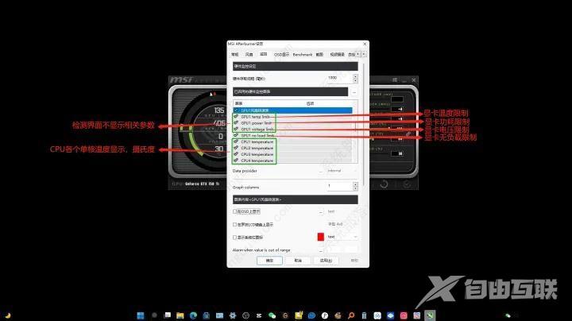
Task: Switch to the 风扇 fan tab
Action: click(x=249, y=54)
